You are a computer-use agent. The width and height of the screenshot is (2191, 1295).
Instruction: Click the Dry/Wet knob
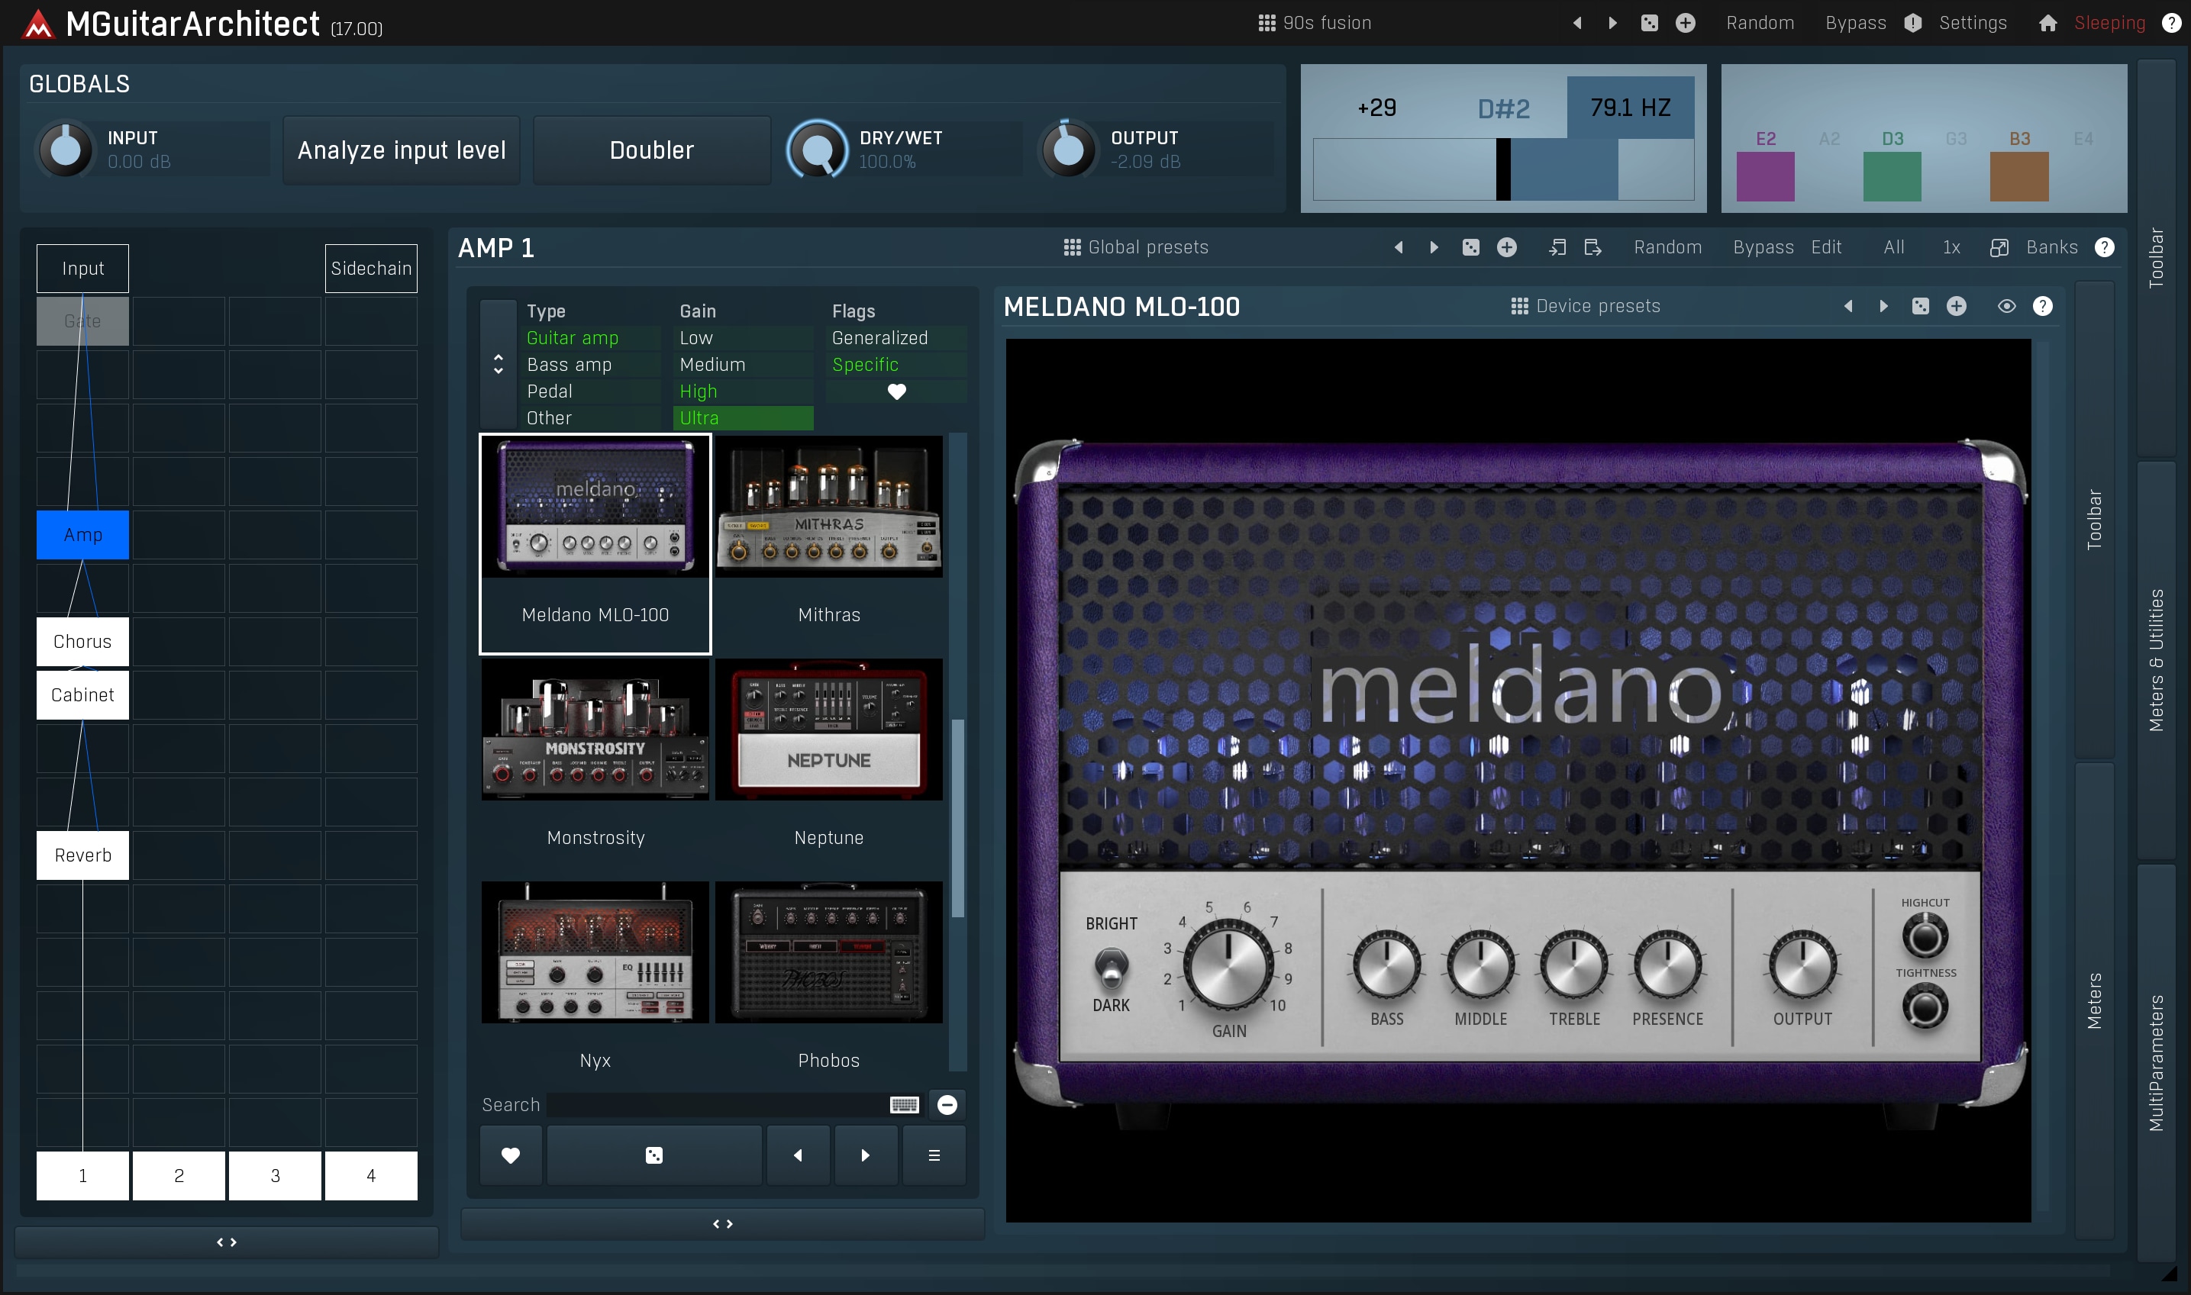click(x=817, y=150)
